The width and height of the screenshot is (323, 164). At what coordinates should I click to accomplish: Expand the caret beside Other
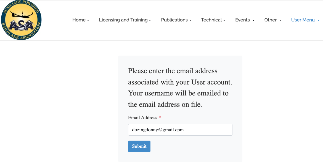coord(280,20)
